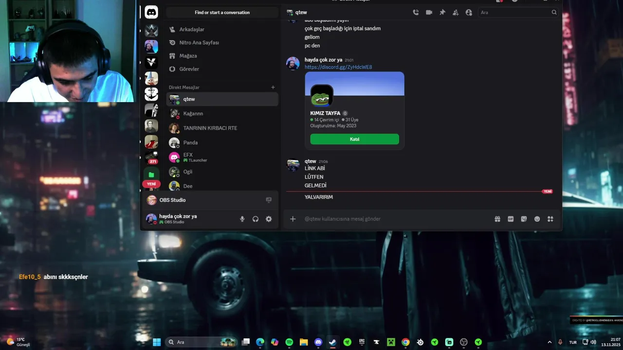Open the Nitro gift icon in message bar
Image resolution: width=623 pixels, height=350 pixels.
(497, 219)
